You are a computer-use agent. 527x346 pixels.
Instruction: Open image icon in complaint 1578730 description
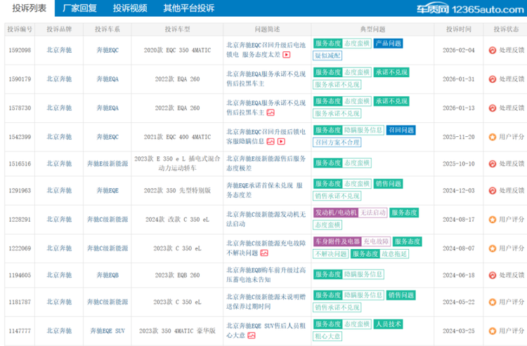271,113
